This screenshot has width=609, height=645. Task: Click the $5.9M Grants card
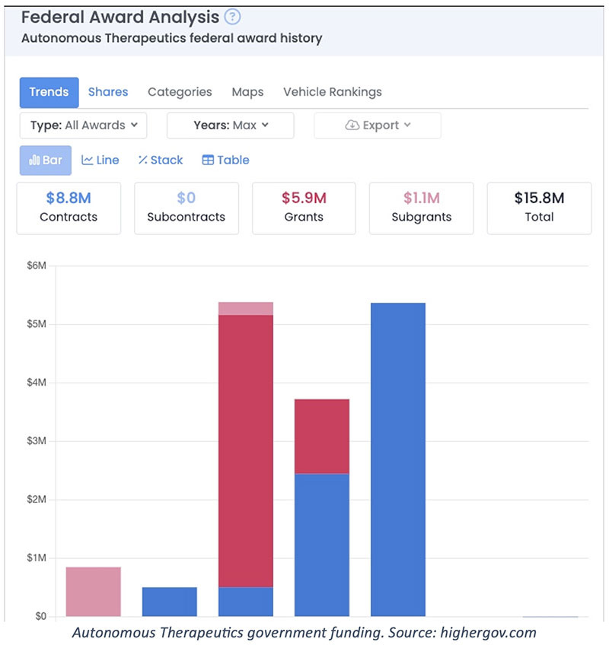(304, 208)
